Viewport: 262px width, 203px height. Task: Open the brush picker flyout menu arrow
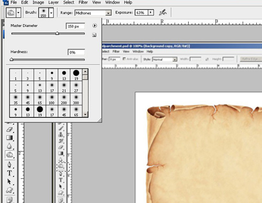tap(94, 26)
